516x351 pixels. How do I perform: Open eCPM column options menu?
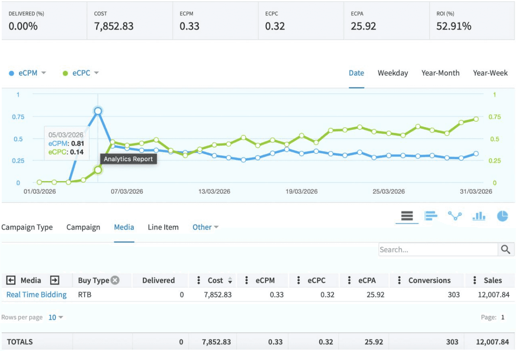(246, 281)
